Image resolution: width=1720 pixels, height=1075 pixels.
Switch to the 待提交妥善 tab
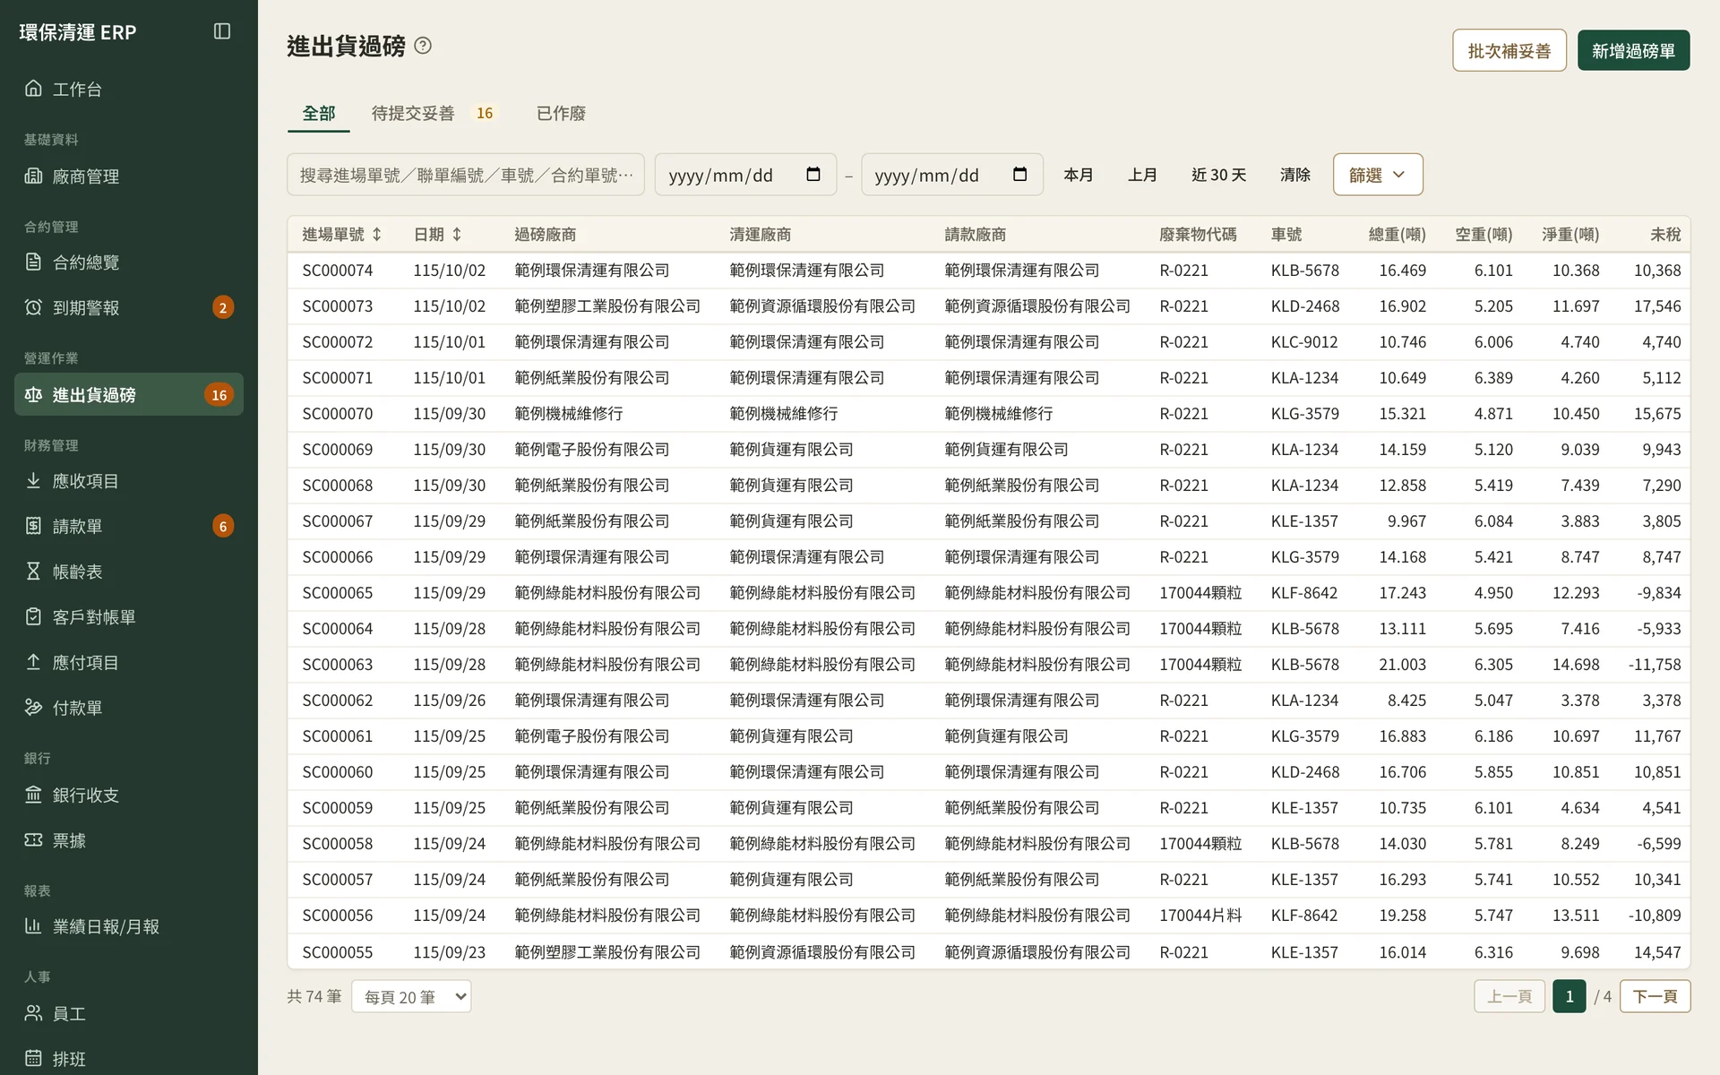[434, 113]
